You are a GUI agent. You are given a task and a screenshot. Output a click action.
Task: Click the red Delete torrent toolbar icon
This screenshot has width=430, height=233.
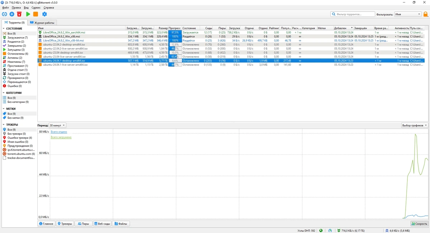pos(19,14)
